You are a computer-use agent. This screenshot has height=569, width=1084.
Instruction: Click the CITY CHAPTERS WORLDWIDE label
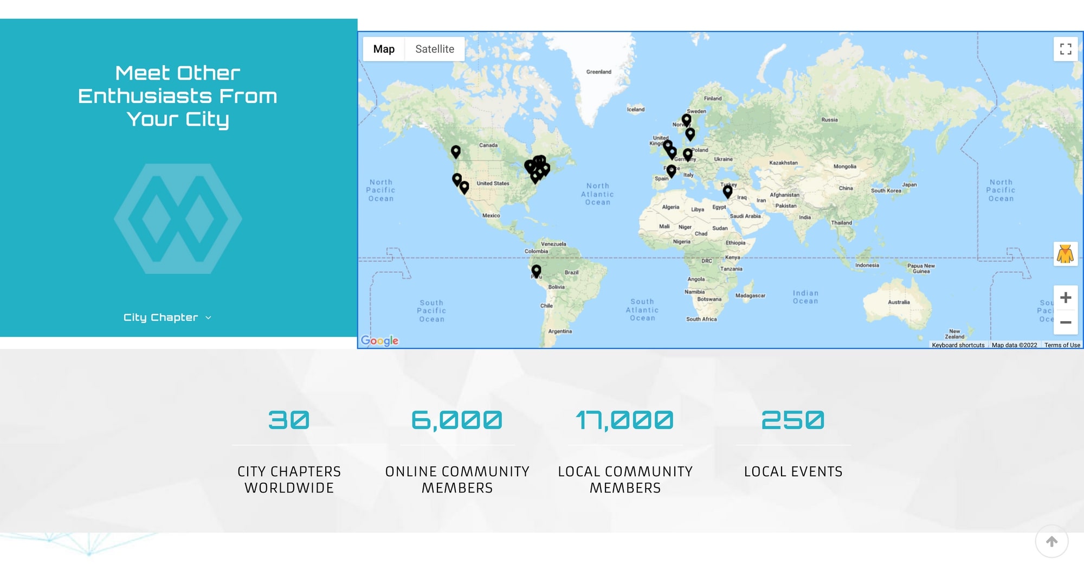tap(289, 480)
